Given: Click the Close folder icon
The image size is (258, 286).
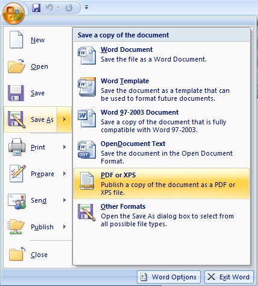Looking at the screenshot, I should point(17,254).
